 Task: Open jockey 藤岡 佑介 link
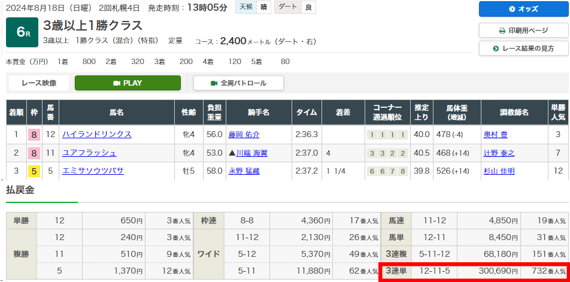(244, 135)
